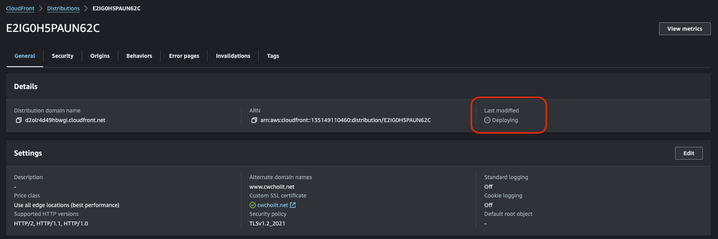Go to CloudFront breadcrumb link
The height and width of the screenshot is (239, 718).
pos(20,8)
